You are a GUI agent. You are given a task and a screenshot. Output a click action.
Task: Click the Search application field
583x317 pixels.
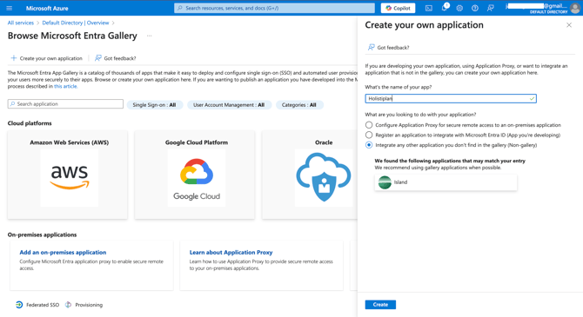coord(65,104)
